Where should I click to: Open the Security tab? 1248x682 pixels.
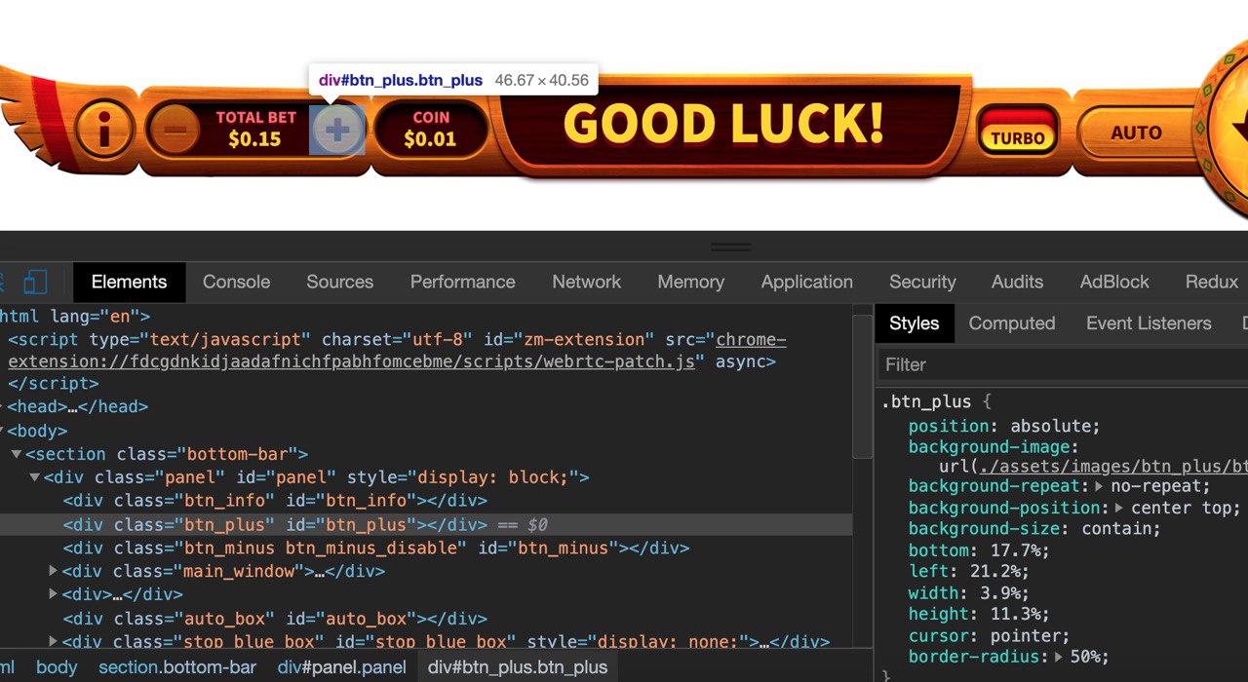[x=922, y=282]
